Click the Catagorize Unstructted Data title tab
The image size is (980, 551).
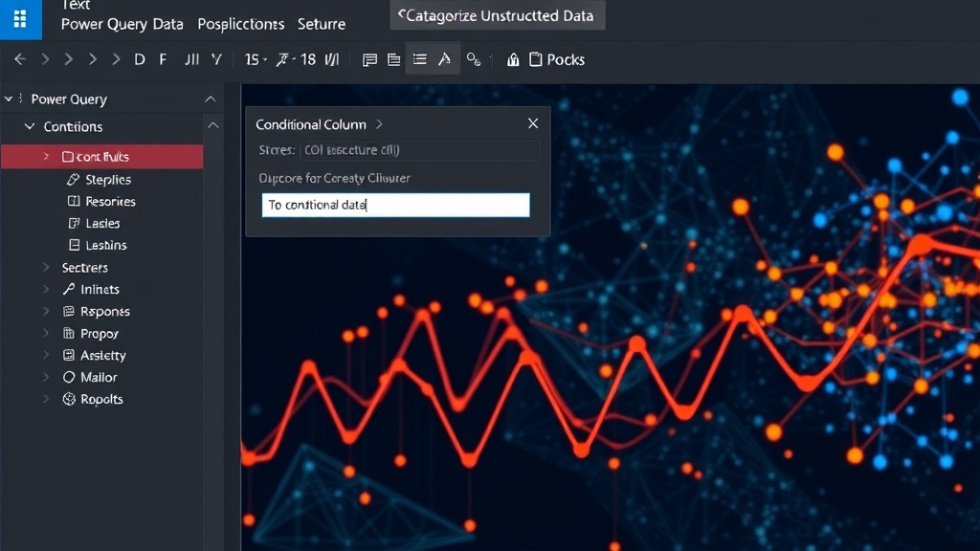pyautogui.click(x=498, y=15)
